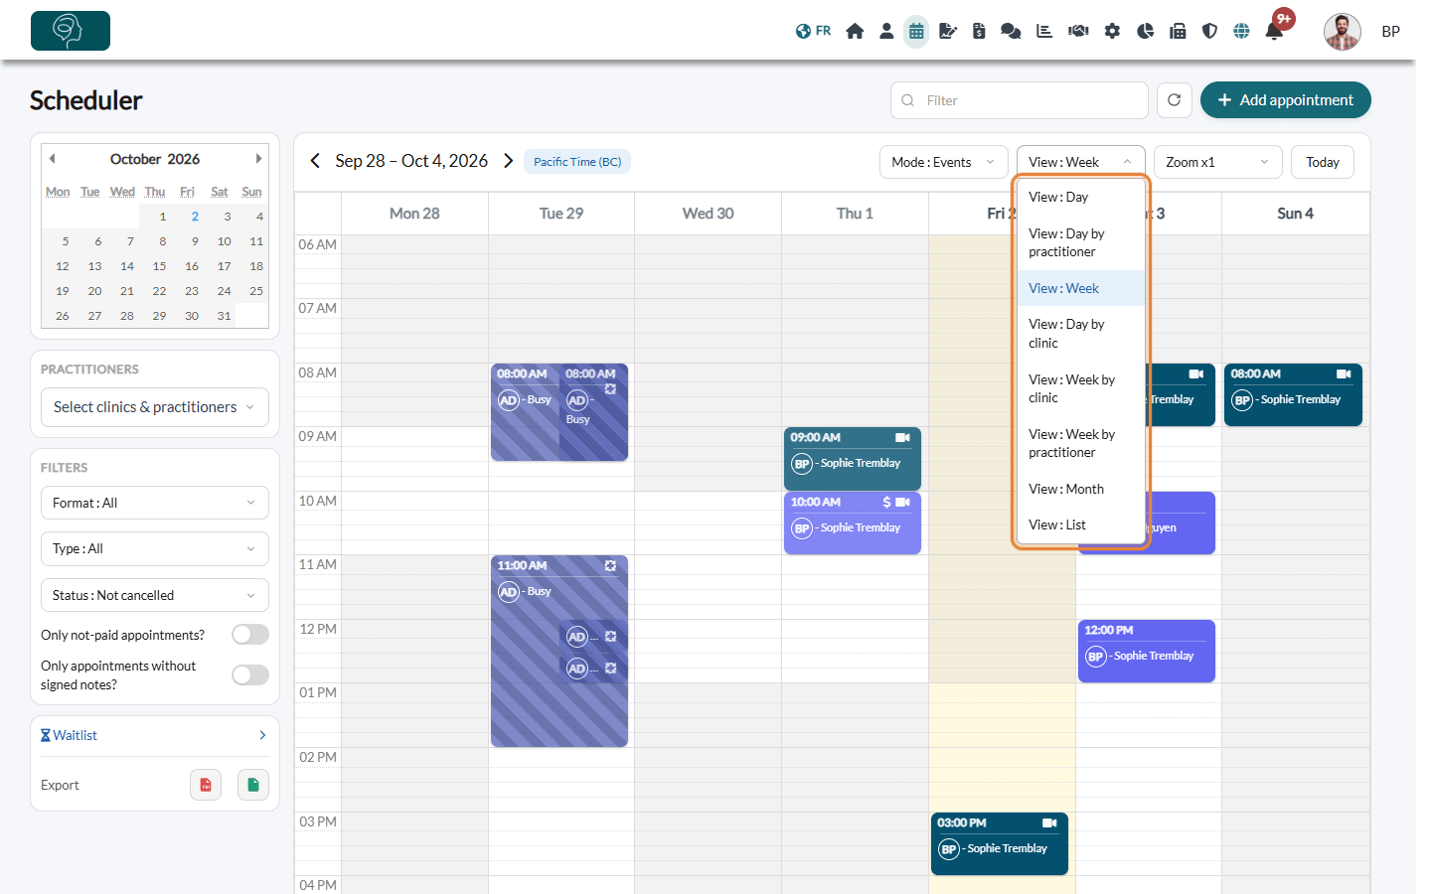
Task: Open the cash register icon
Action: [1178, 31]
